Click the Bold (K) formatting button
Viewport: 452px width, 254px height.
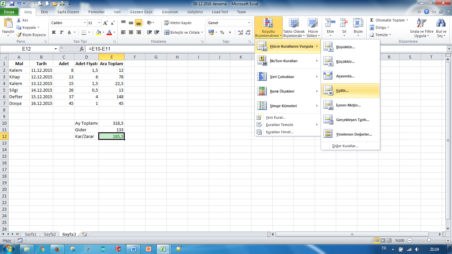click(x=54, y=32)
